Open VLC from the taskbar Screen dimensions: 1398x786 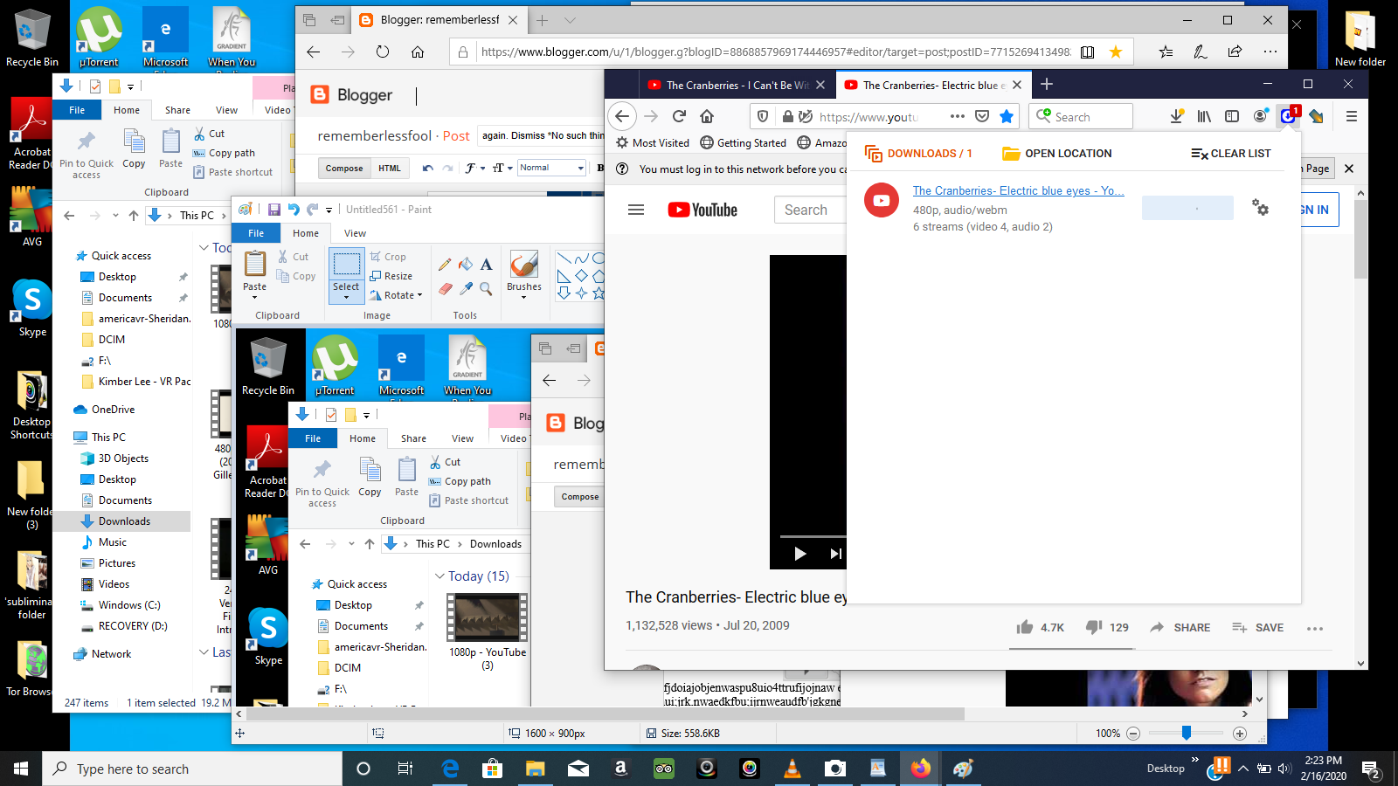tap(792, 769)
